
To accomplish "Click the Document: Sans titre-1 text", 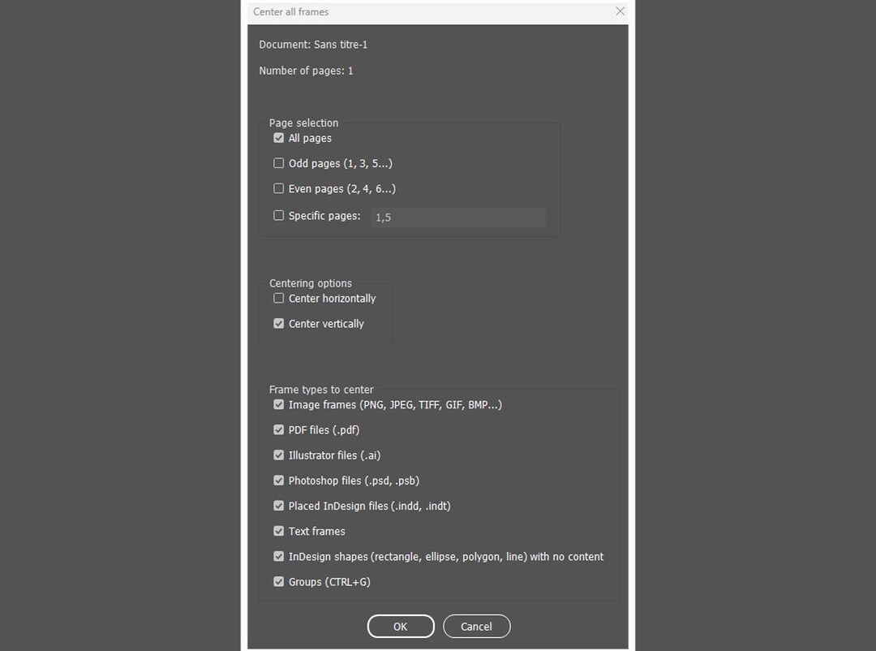I will [x=313, y=45].
